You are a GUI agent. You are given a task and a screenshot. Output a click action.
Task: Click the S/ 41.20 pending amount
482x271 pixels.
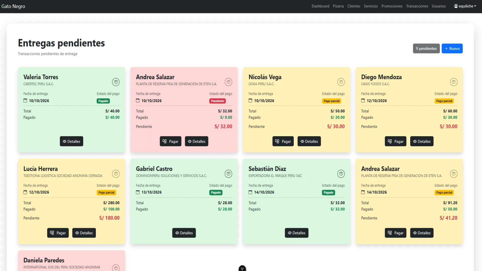448,218
